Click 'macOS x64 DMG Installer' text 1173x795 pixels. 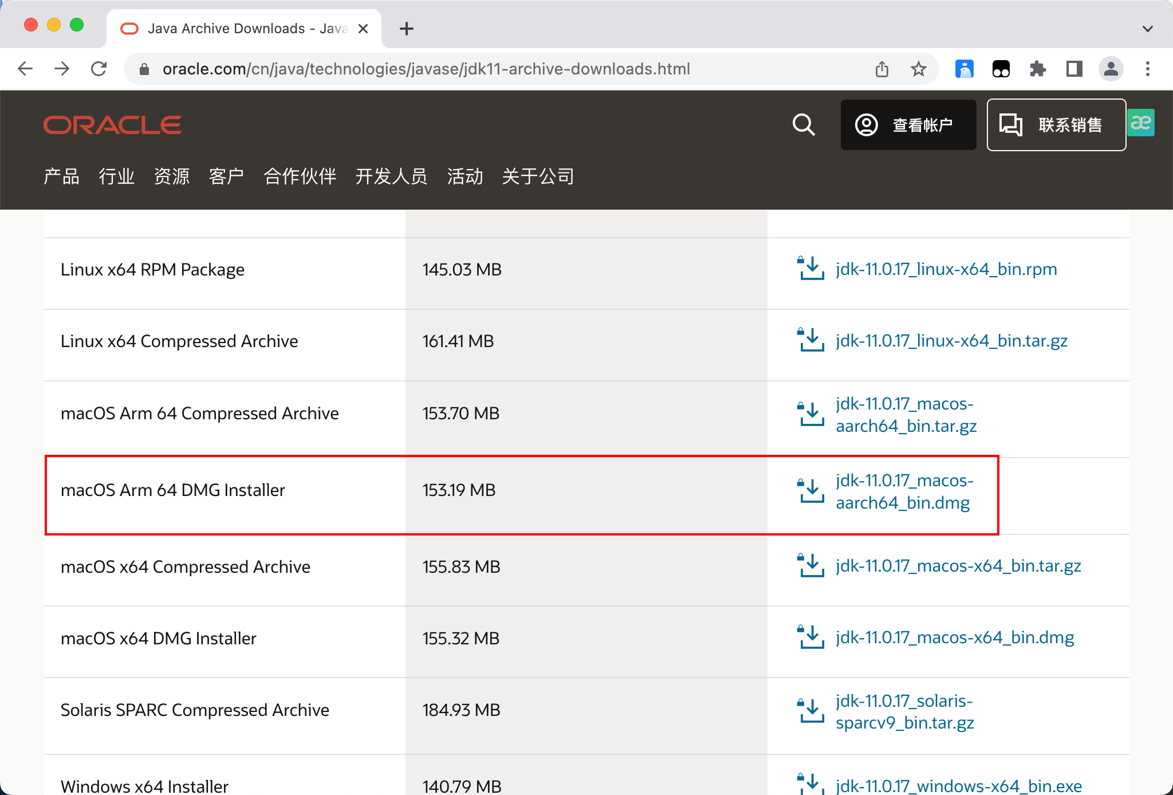click(159, 639)
